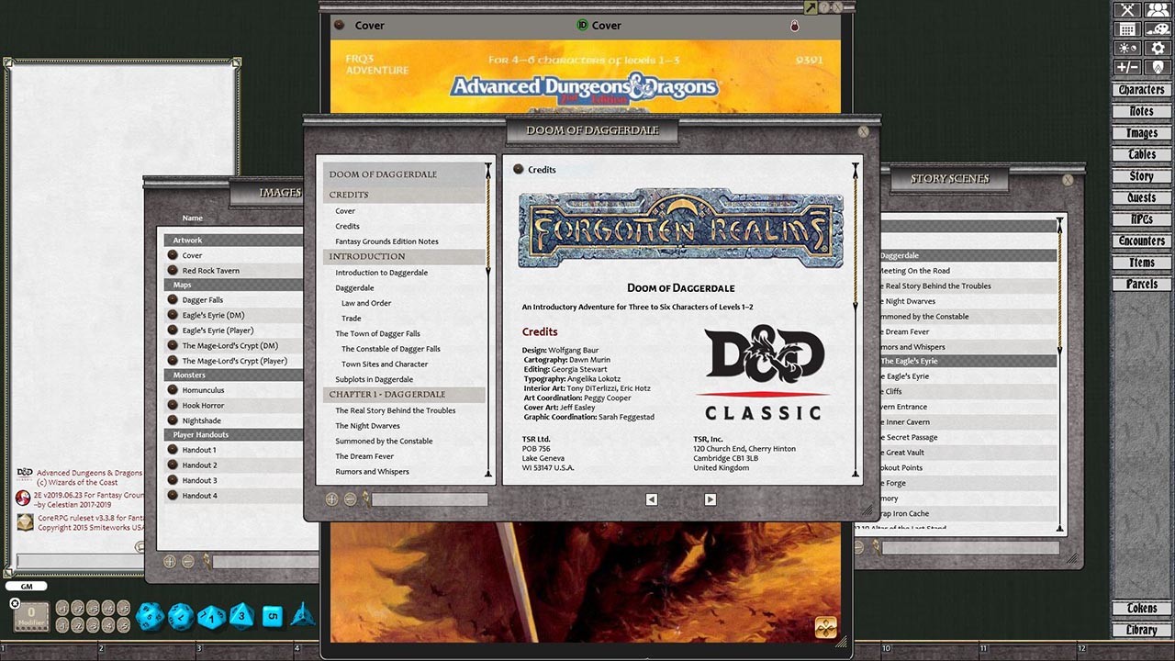
Task: Collapse the DOOM OF DAGGERDALE top header
Action: click(x=404, y=174)
